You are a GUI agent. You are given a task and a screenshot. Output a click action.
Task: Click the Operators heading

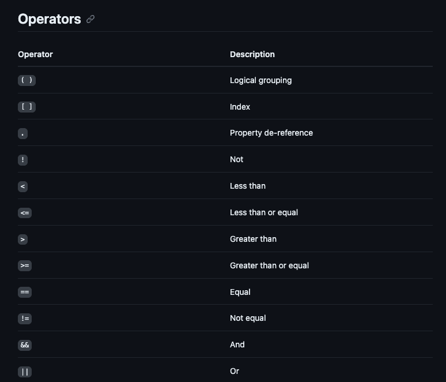(49, 19)
